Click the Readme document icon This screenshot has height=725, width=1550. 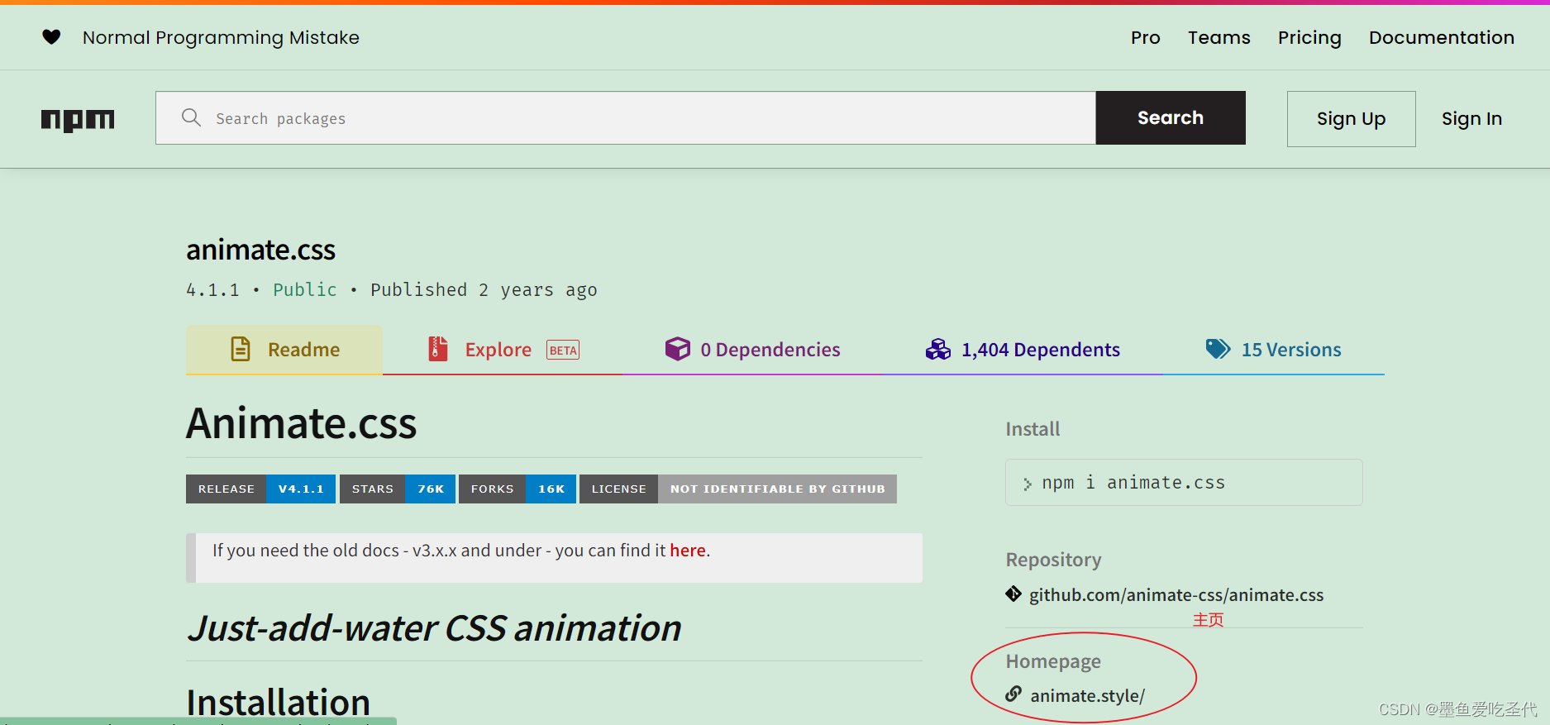tap(241, 349)
